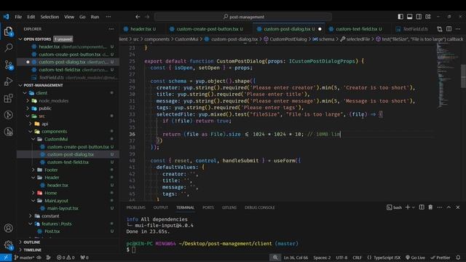Open editor More Actions ellipsis
466x262 pixels.
(x=458, y=29)
